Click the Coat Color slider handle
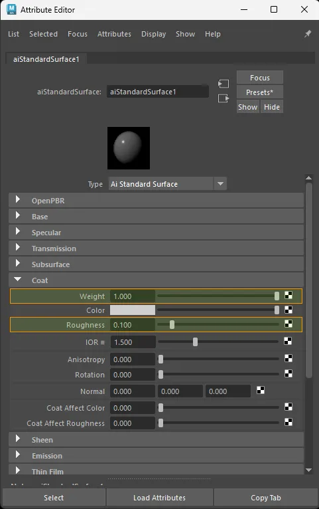This screenshot has height=509, width=319. point(277,310)
